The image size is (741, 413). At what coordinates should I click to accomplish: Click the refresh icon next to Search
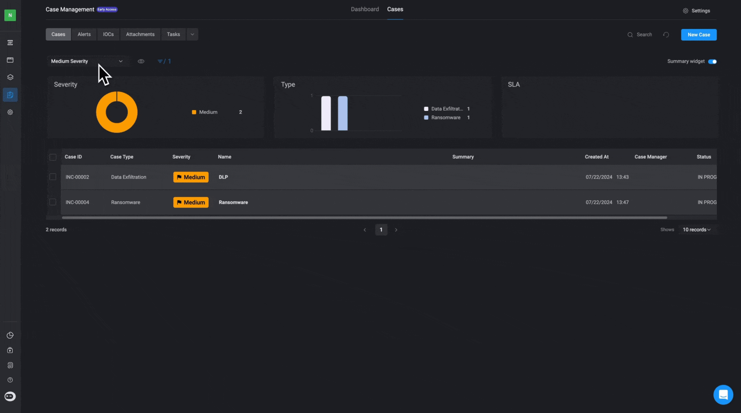coord(666,35)
